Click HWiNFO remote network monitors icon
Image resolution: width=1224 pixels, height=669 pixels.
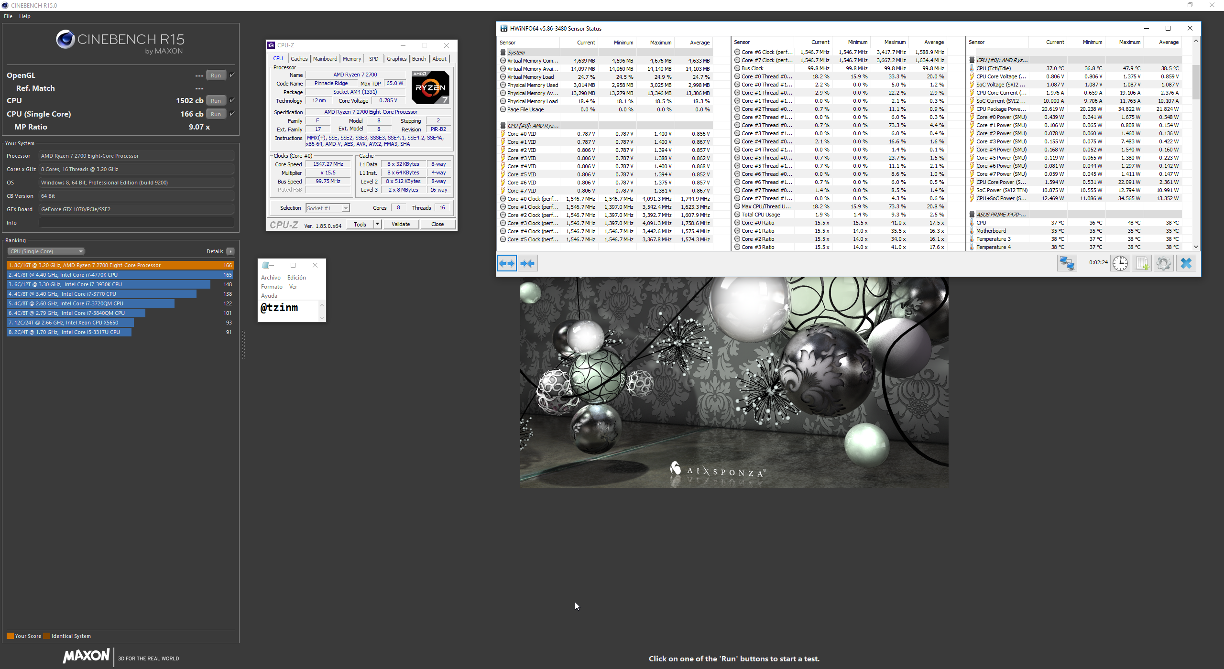1067,263
